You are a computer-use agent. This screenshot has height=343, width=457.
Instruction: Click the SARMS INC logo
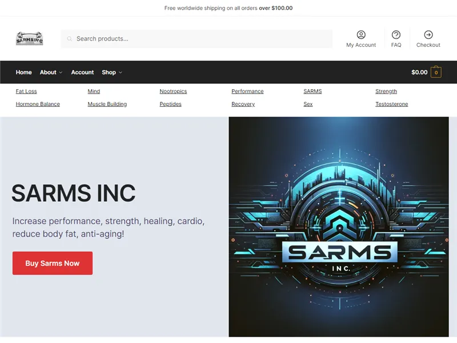pyautogui.click(x=30, y=38)
